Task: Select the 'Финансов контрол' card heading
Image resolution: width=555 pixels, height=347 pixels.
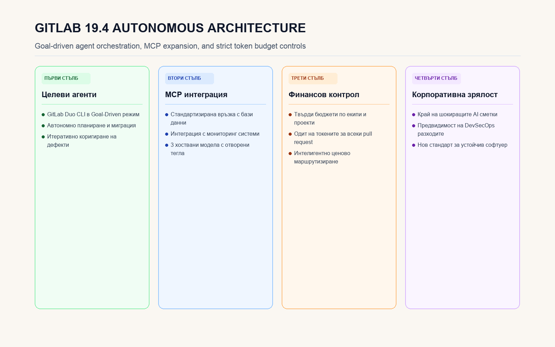Action: [324, 94]
